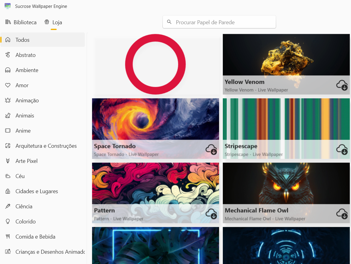Click the Ambiente headphones icon
Screen dimensions: 351x264
click(8, 70)
